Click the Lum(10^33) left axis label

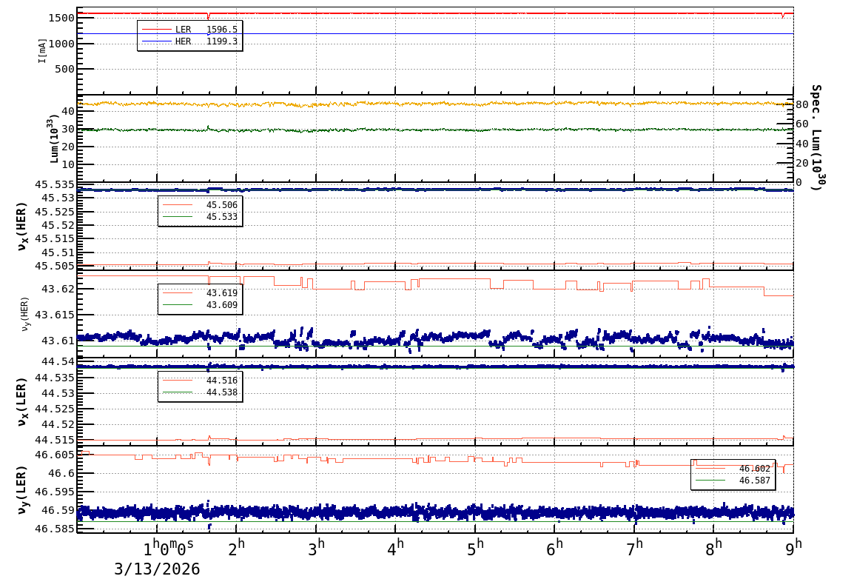tap(54, 138)
